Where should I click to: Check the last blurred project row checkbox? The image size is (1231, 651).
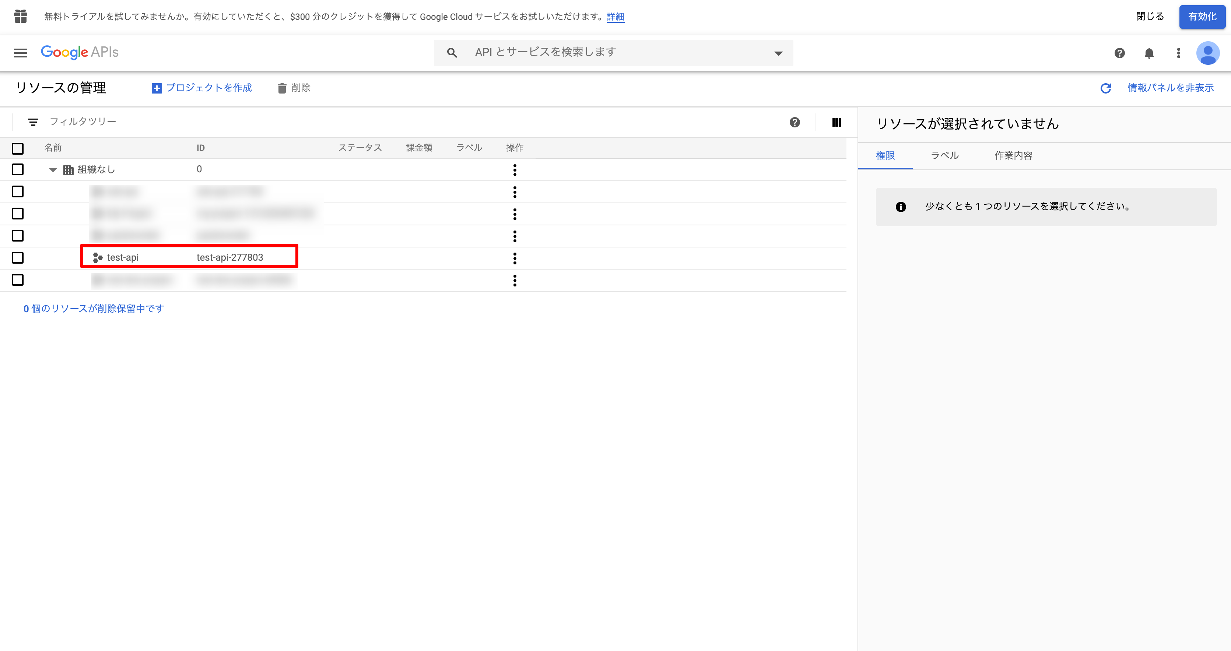tap(18, 280)
